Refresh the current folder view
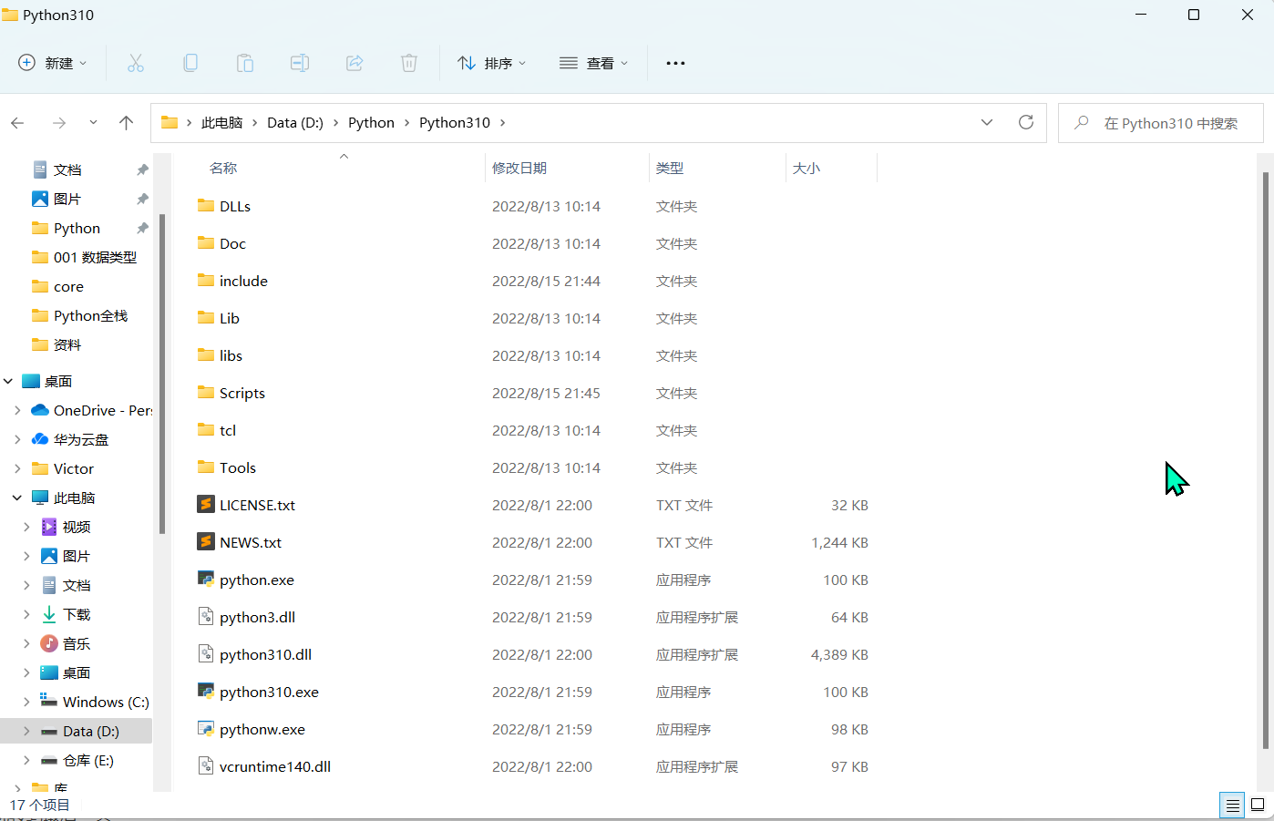Image resolution: width=1274 pixels, height=821 pixels. [x=1026, y=122]
